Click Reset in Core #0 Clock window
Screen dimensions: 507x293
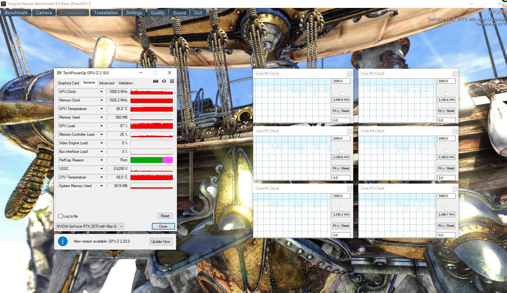(346, 111)
